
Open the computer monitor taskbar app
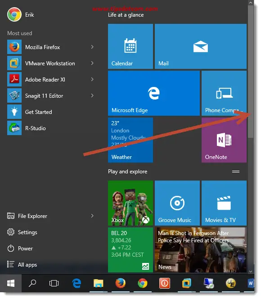pos(209,283)
